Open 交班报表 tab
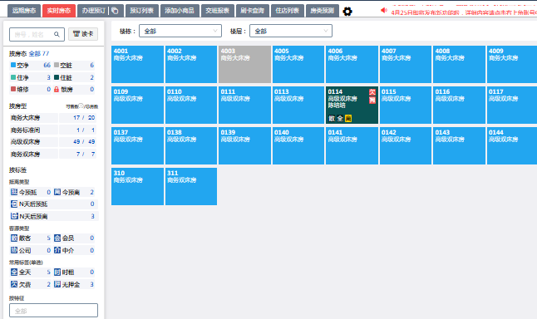The width and height of the screenshot is (537, 319). click(218, 11)
